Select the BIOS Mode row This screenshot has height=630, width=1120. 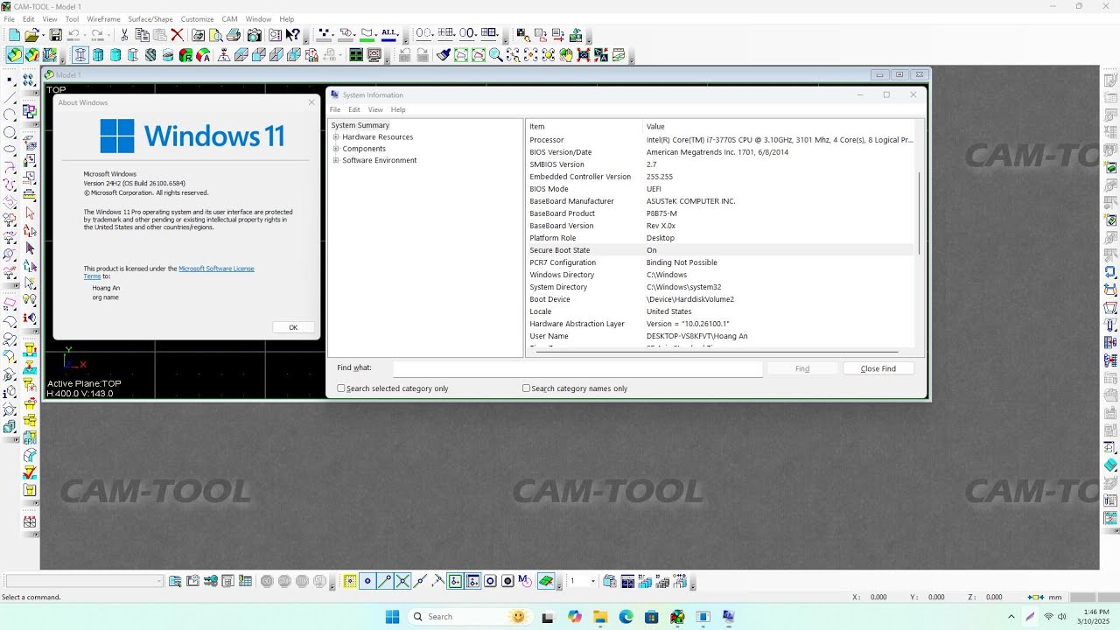(721, 189)
